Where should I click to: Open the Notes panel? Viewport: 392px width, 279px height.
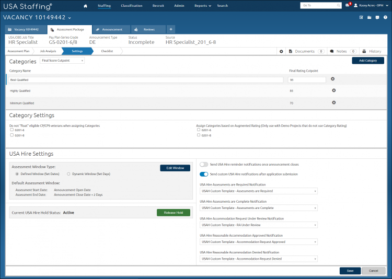click(x=343, y=51)
